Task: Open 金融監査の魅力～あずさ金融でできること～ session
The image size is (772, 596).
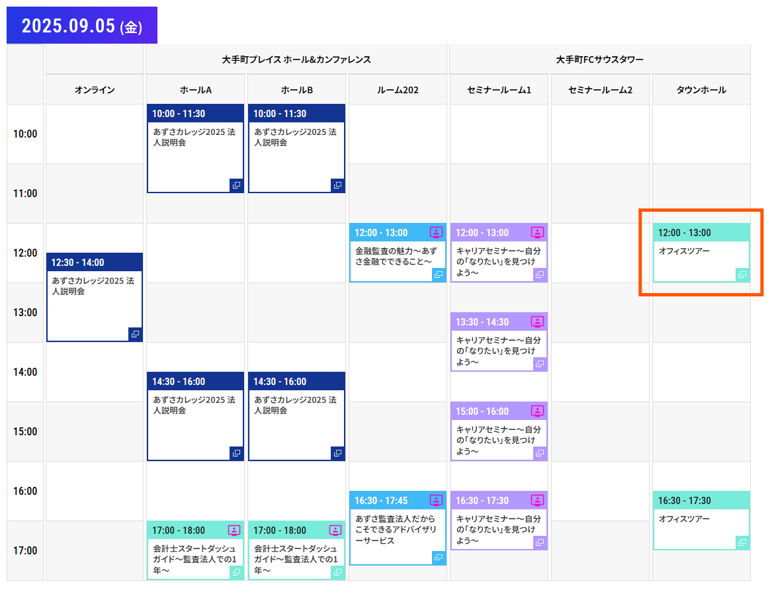Action: (396, 256)
